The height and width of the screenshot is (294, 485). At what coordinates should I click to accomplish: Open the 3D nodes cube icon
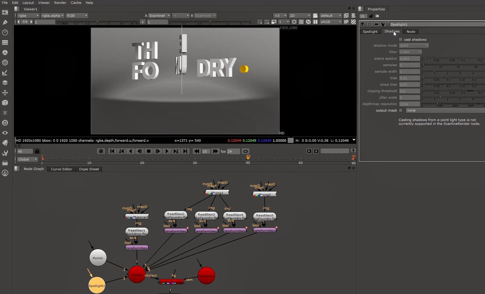point(5,103)
